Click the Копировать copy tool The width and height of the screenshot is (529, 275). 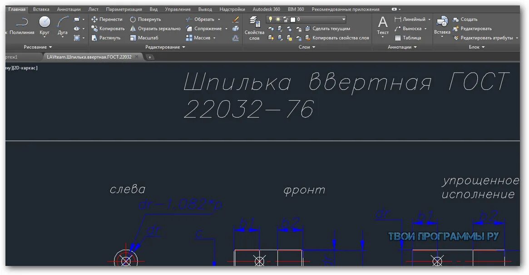click(x=108, y=29)
